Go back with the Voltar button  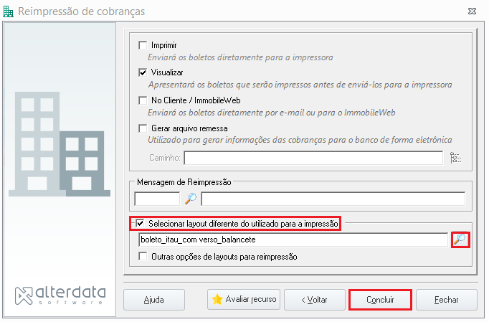coord(314,300)
